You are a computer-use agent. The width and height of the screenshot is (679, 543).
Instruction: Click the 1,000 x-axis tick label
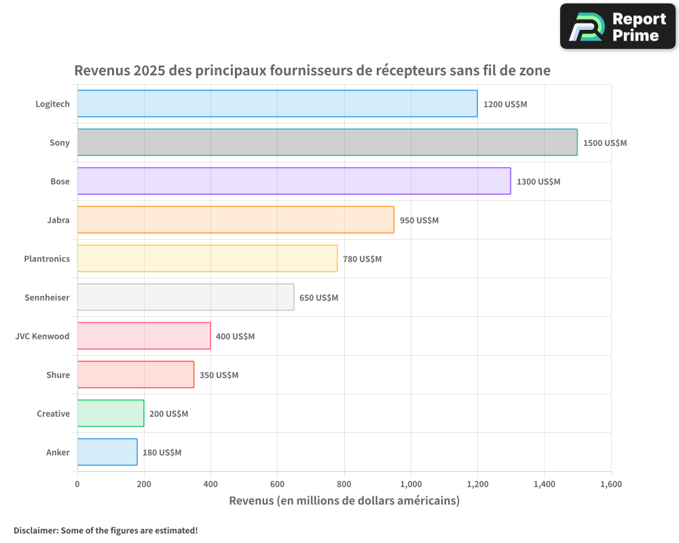411,484
